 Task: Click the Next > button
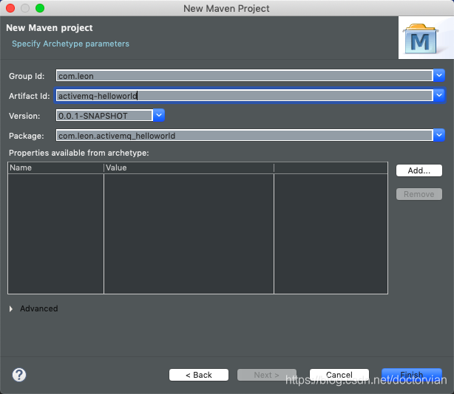267,375
